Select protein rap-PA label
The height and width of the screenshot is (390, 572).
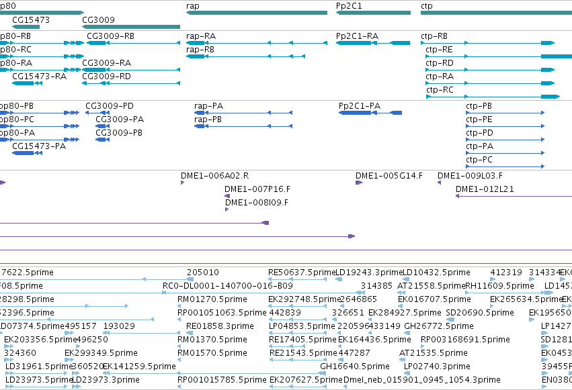coord(208,106)
